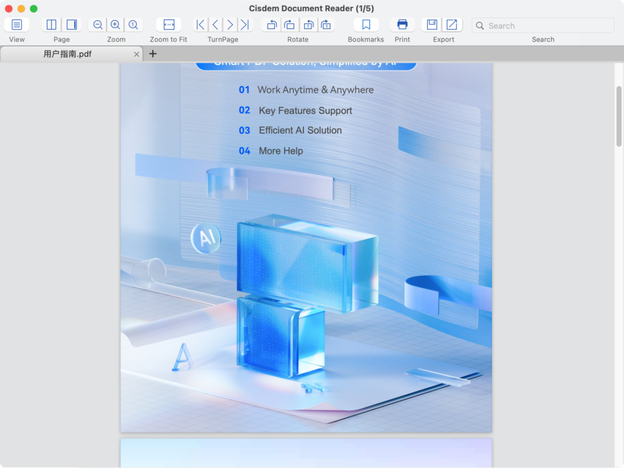Jump to the last page

click(x=245, y=24)
